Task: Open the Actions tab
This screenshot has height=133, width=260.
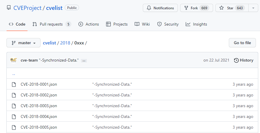Action: (x=89, y=24)
